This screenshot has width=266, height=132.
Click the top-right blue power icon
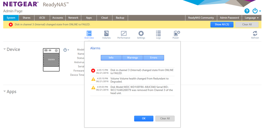tap(255, 11)
